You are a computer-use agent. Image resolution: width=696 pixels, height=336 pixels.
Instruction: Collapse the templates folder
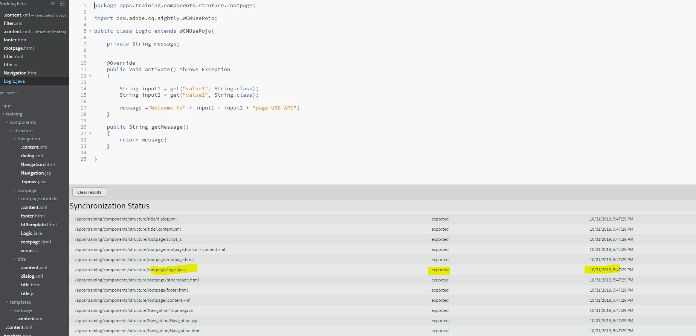click(7, 302)
